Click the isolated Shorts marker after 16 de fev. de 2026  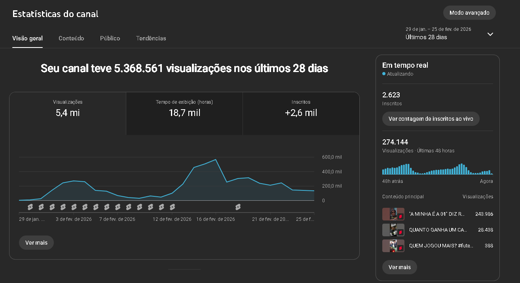[238, 207]
